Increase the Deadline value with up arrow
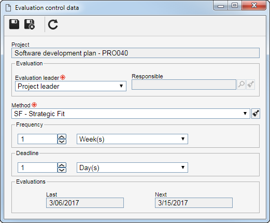The image size is (270, 223). [x=62, y=165]
